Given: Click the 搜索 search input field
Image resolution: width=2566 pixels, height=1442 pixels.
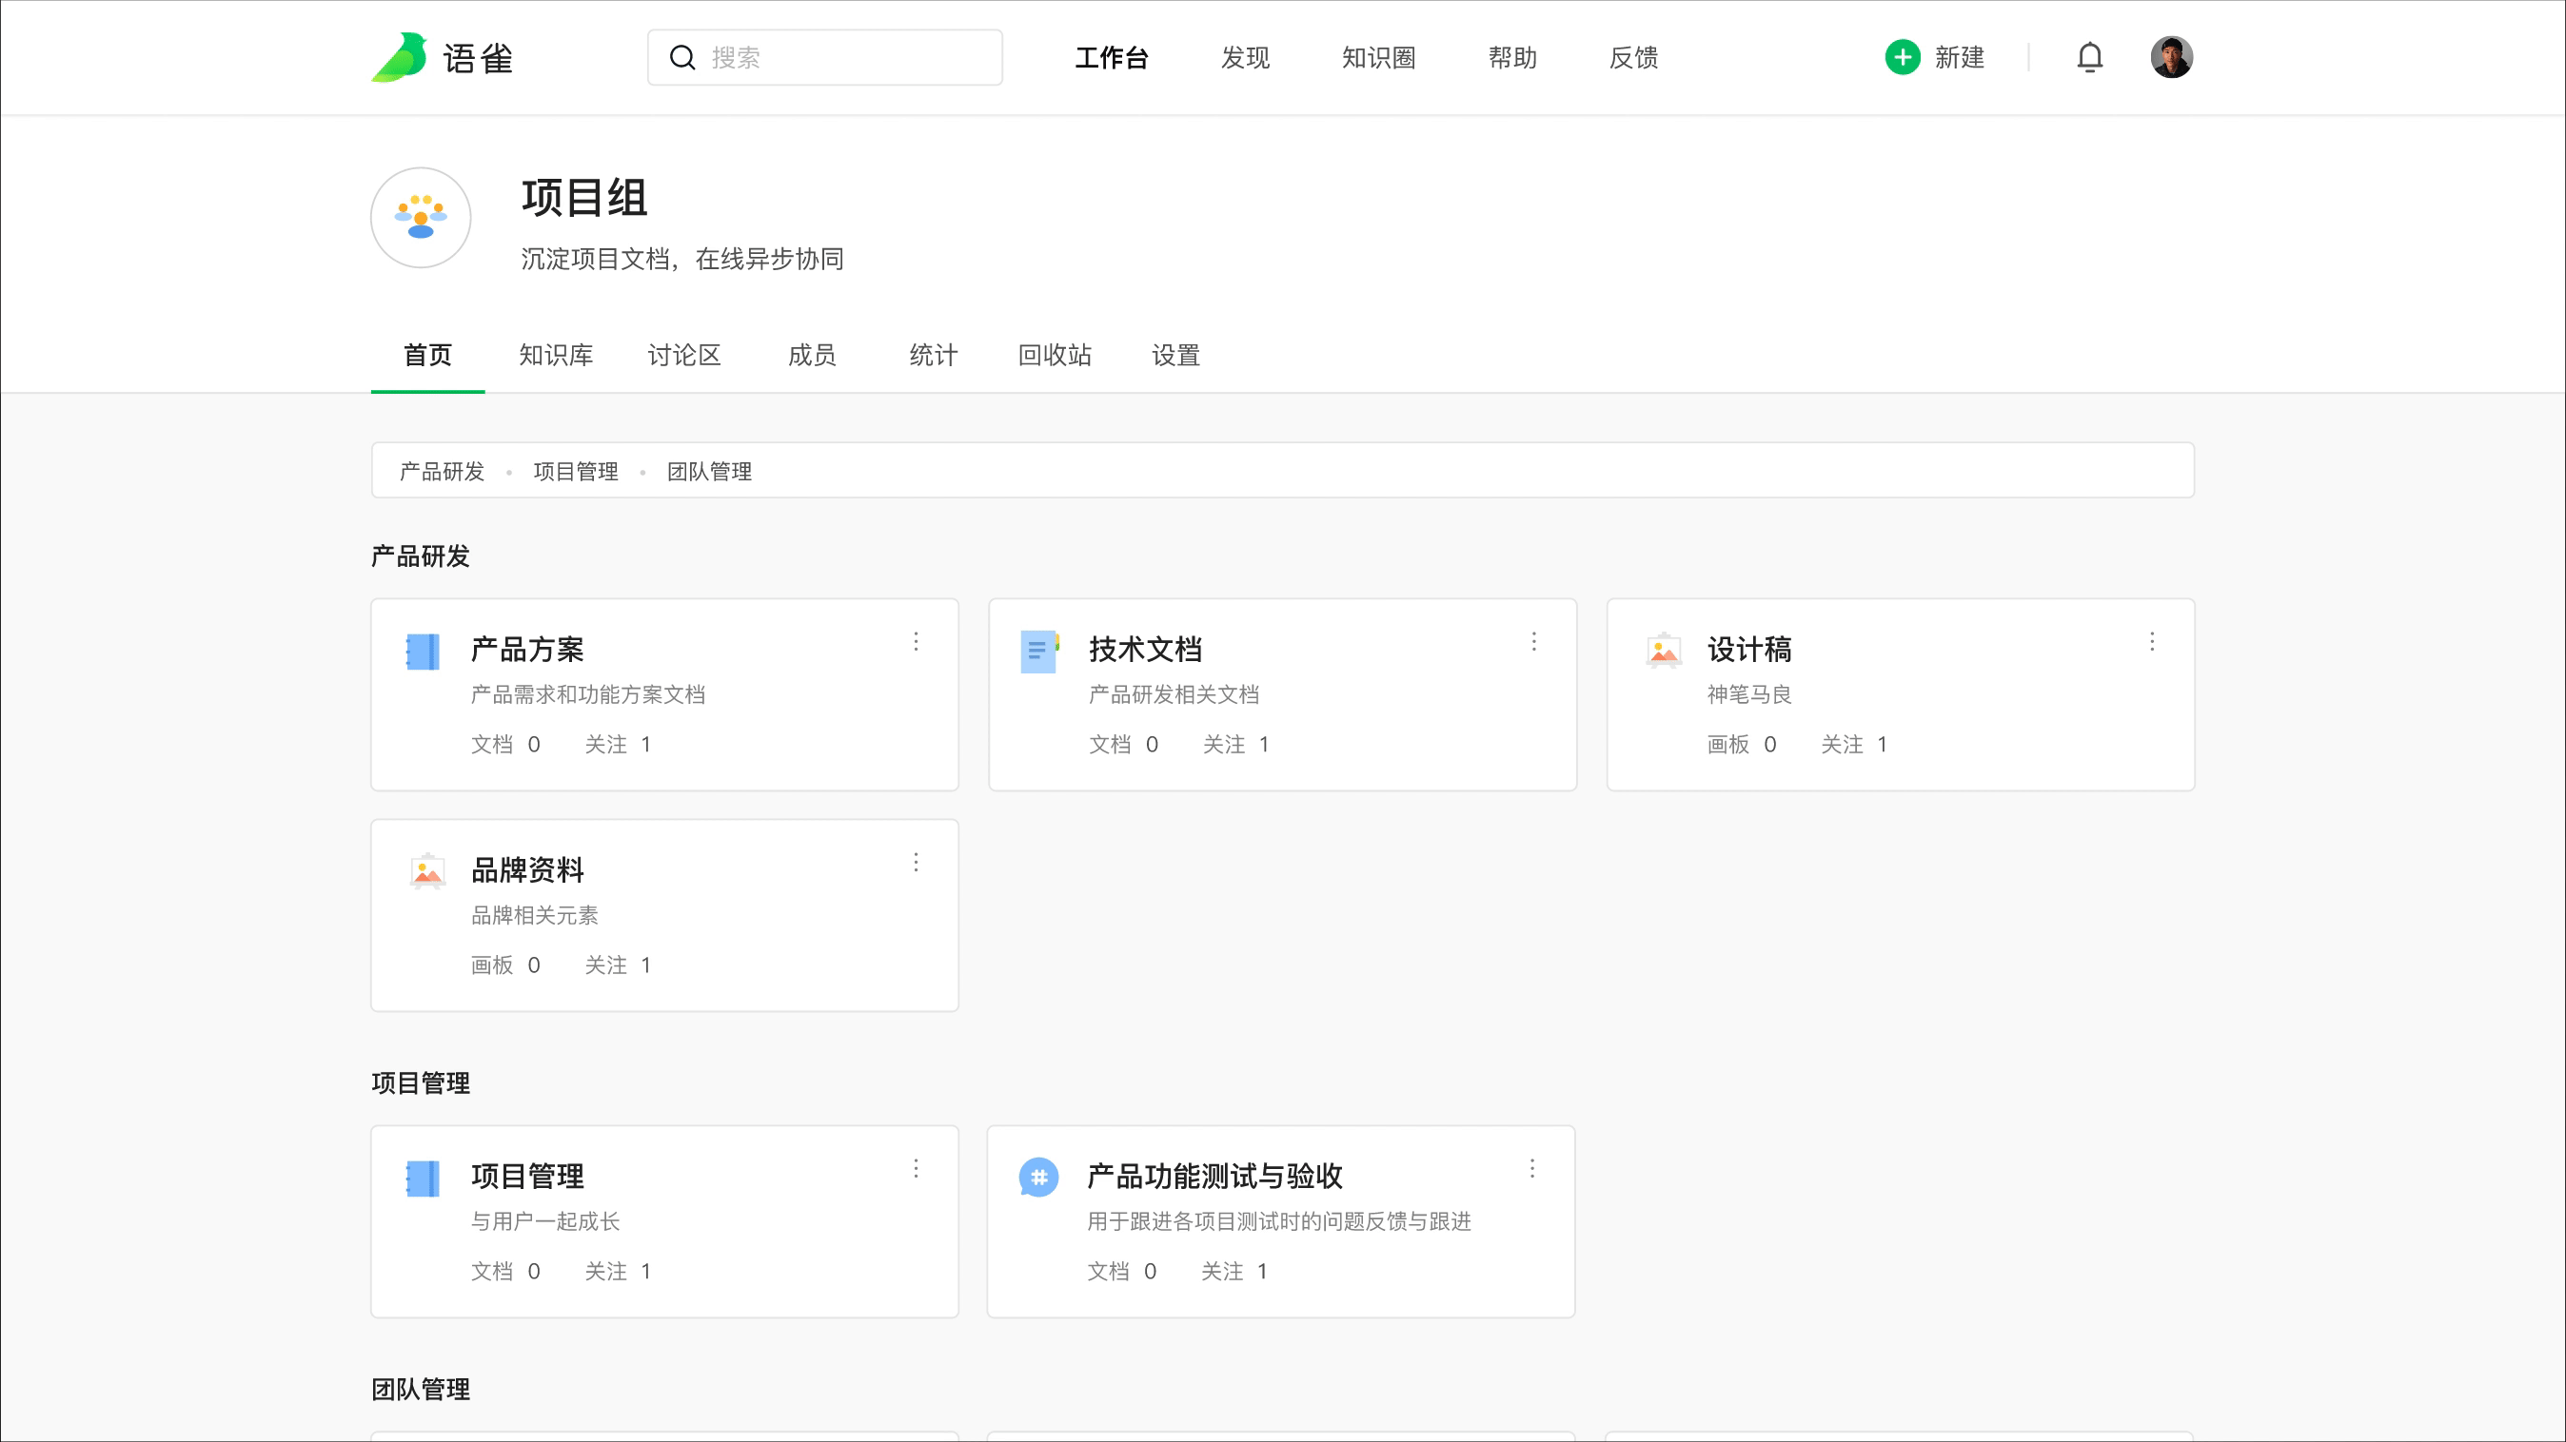Looking at the screenshot, I should point(847,58).
